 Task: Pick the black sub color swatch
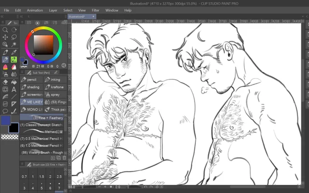tap(14, 128)
